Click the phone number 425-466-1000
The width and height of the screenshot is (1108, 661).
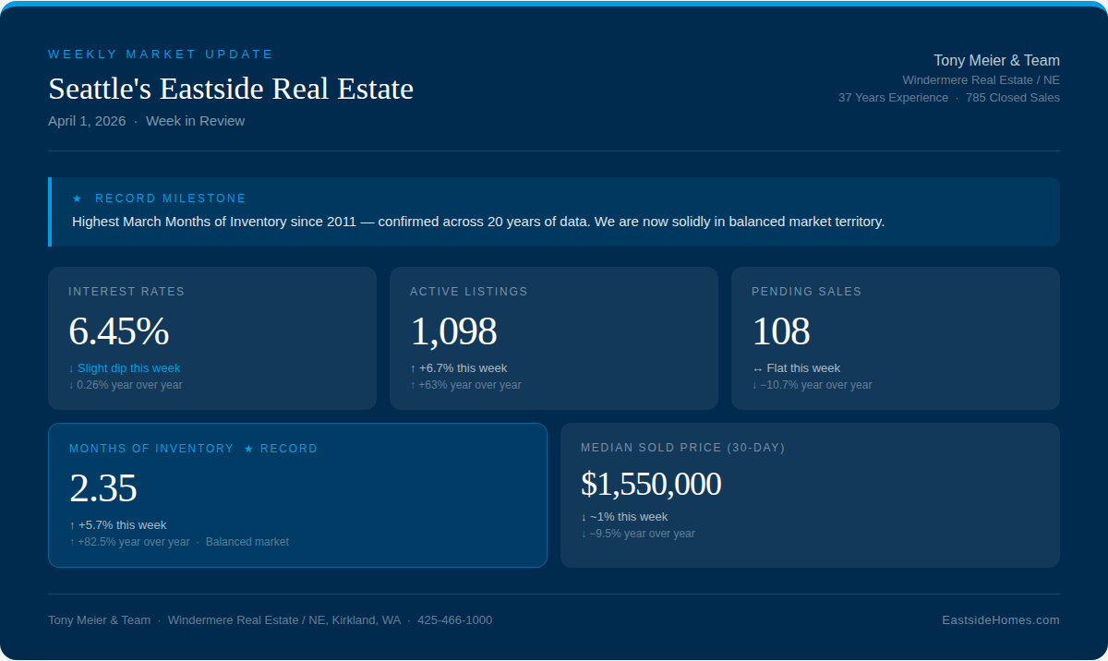tap(454, 620)
